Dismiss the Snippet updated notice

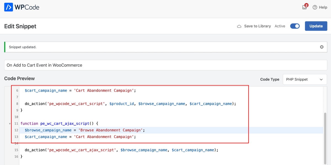click(322, 47)
